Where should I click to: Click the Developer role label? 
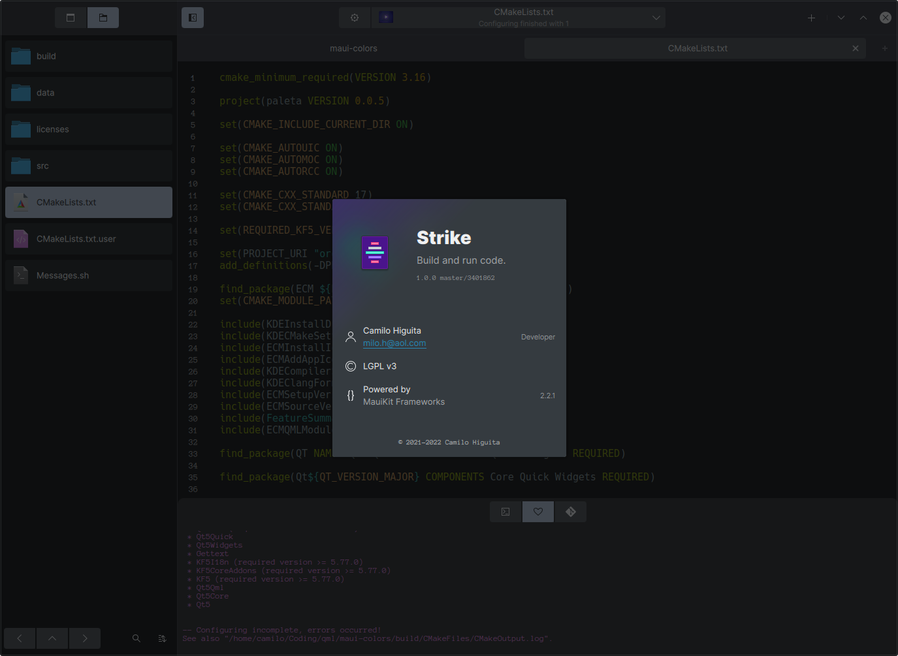pyautogui.click(x=538, y=337)
